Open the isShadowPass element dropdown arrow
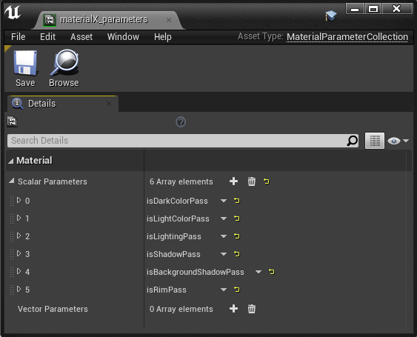 tap(224, 254)
